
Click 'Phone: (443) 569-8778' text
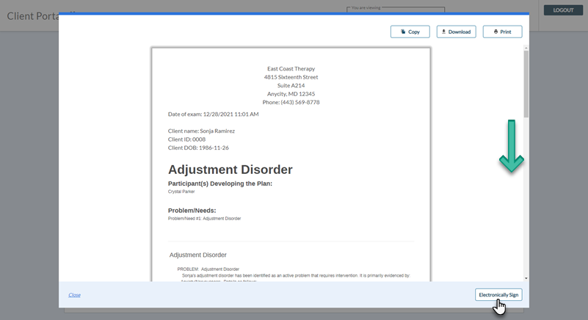[x=291, y=102]
